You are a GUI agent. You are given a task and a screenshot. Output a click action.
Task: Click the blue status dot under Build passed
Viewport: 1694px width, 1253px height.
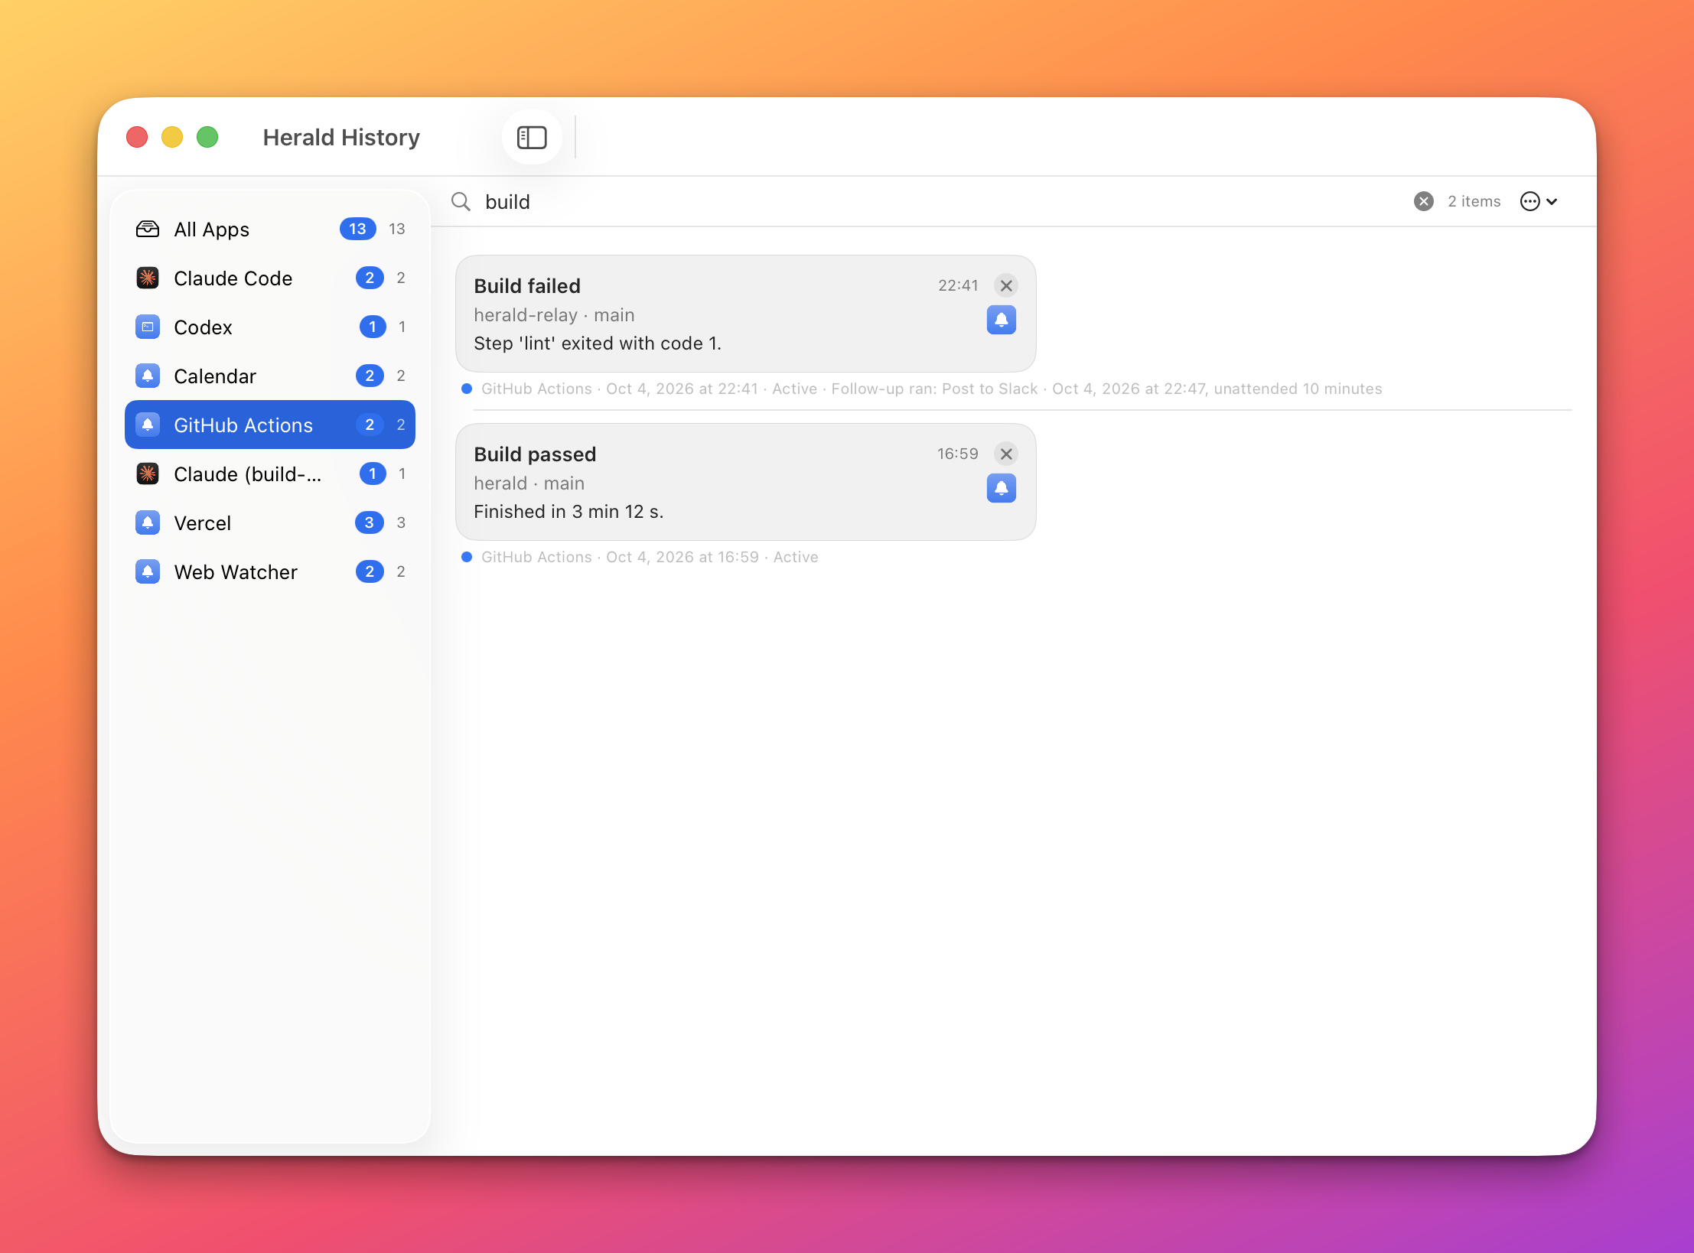point(467,557)
